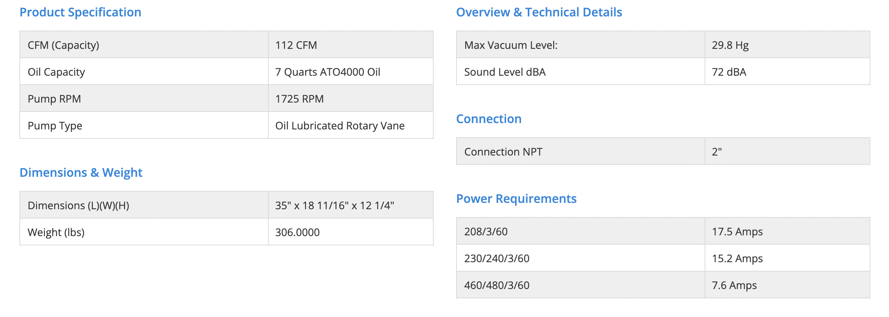Click the Oil Lubricated Rotary Vane text
Viewport: 889px width, 317px height.
pyautogui.click(x=340, y=126)
